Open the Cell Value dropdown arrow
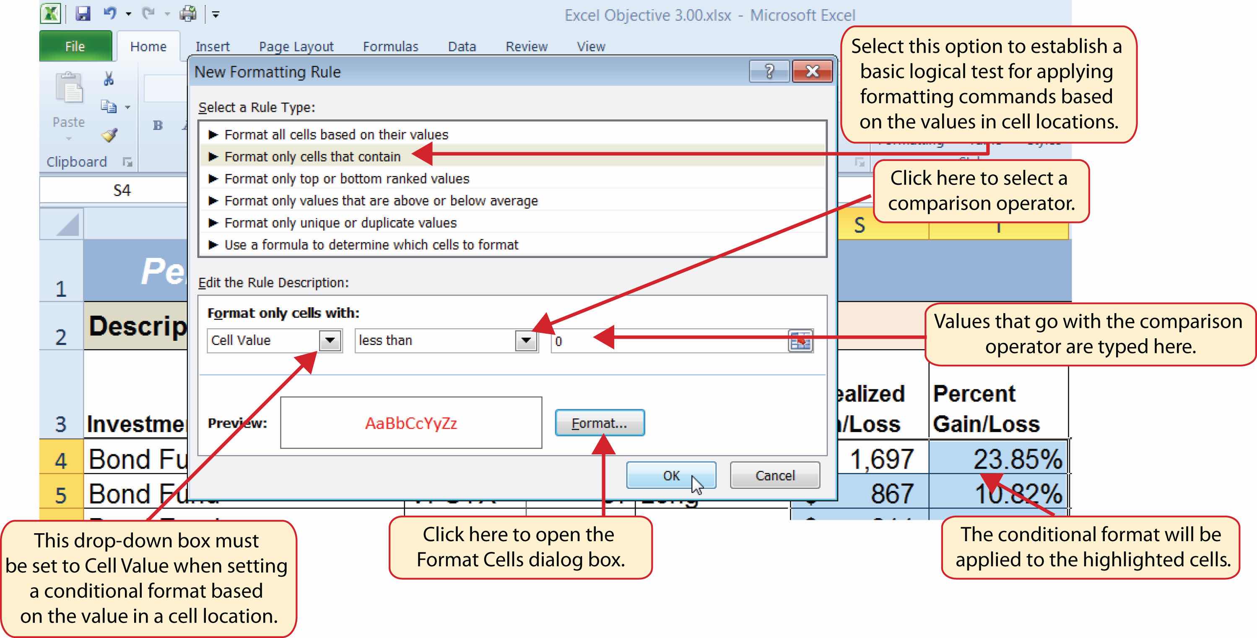The image size is (1257, 638). 330,340
